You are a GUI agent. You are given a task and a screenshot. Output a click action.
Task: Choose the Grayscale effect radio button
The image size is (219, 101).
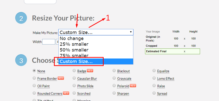click(114, 78)
